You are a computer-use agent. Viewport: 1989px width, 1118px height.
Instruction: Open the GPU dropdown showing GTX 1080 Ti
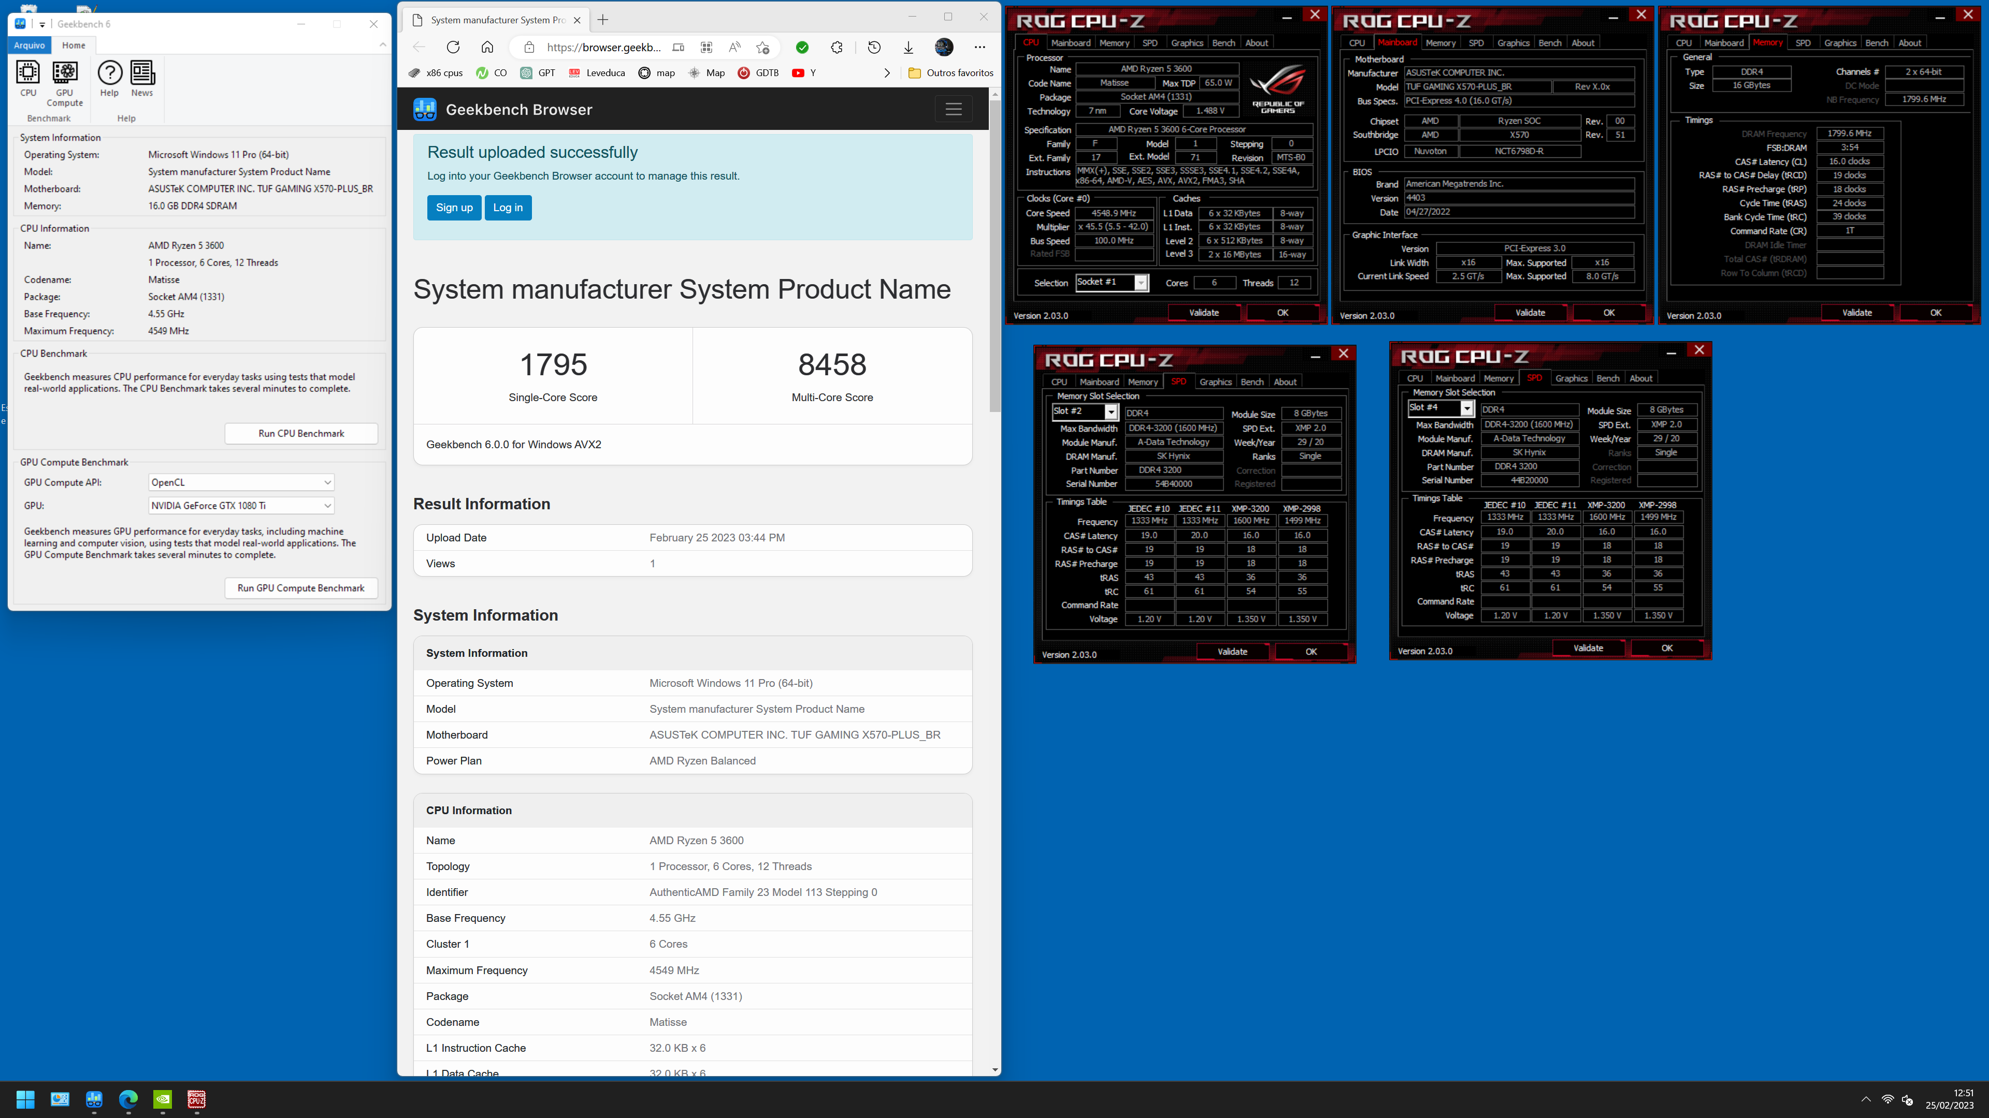pyautogui.click(x=241, y=505)
